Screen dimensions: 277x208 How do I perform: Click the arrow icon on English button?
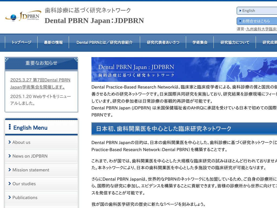240,11
